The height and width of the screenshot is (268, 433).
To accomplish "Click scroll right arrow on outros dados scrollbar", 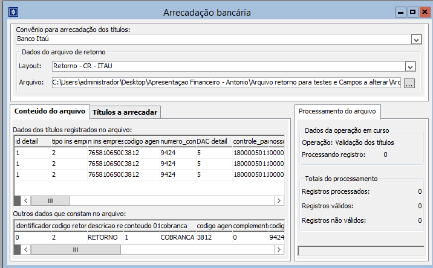I will (x=279, y=249).
